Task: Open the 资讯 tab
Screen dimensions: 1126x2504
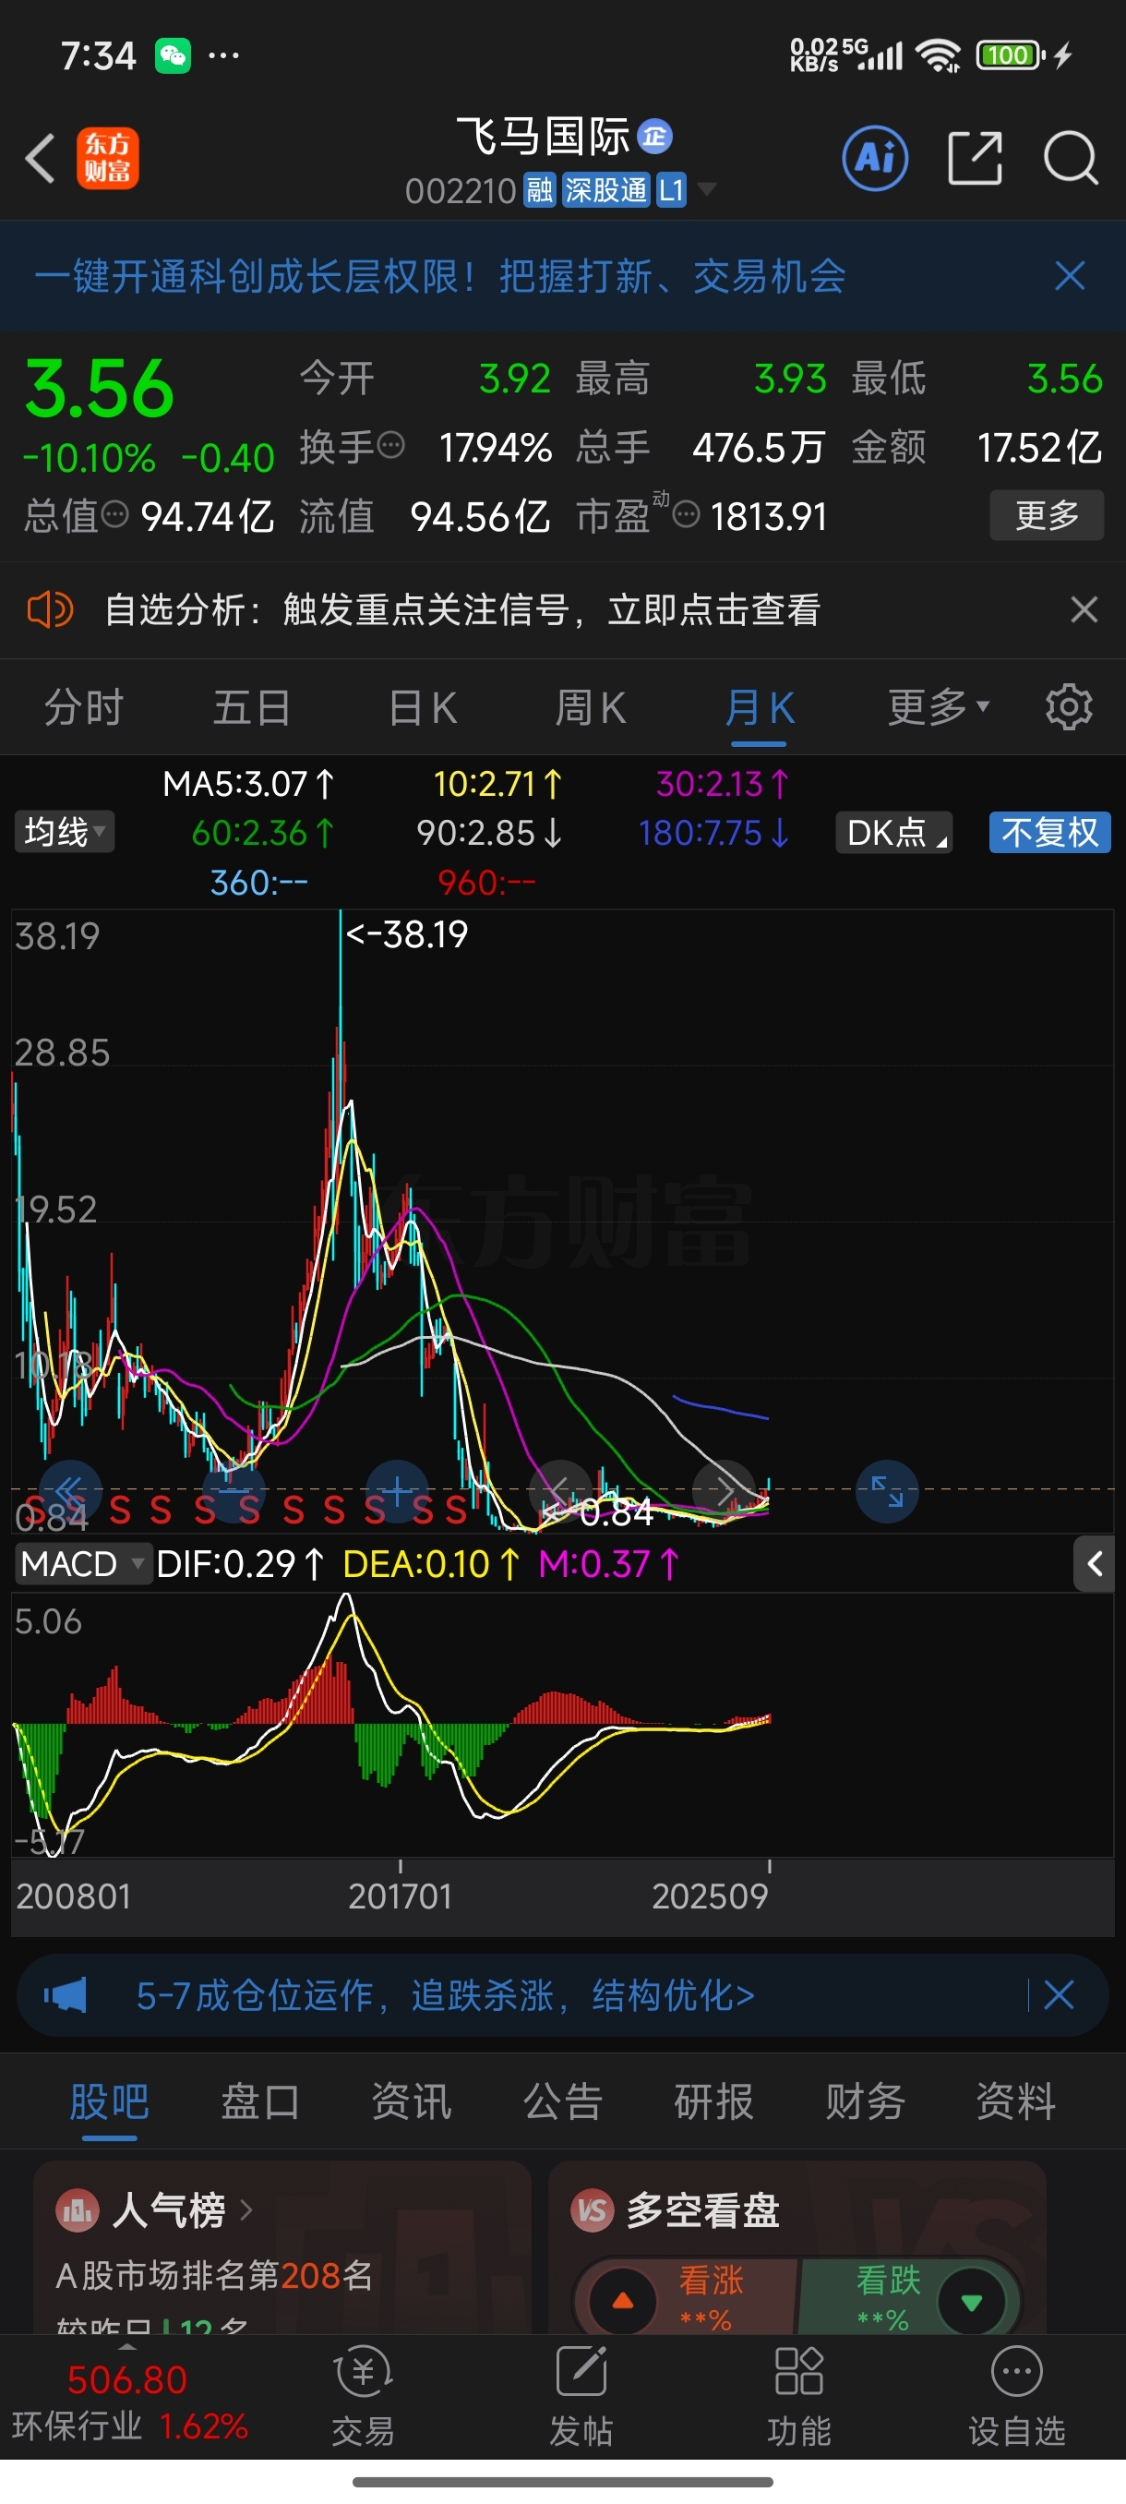Action: point(412,2101)
